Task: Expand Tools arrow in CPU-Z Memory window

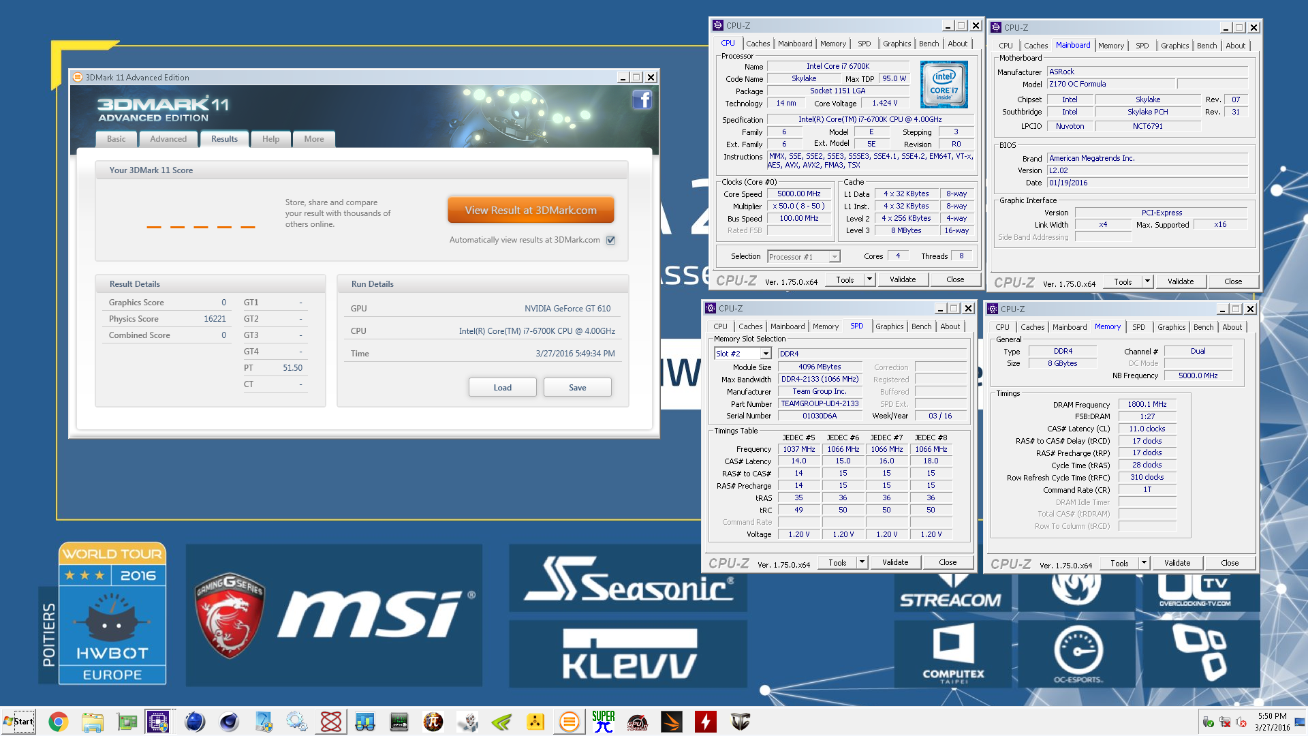Action: pos(1144,563)
